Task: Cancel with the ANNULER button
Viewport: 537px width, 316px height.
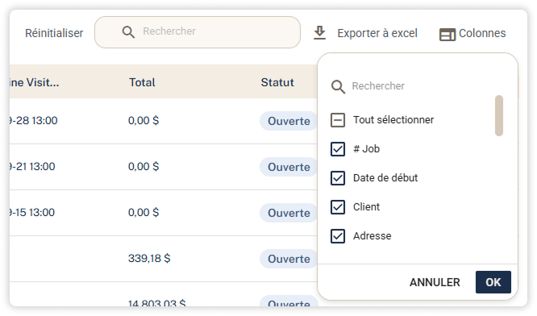Action: click(435, 282)
